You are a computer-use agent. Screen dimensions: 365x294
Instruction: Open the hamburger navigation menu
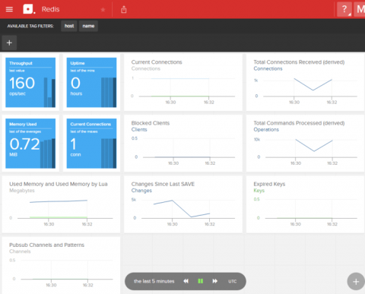pos(9,9)
